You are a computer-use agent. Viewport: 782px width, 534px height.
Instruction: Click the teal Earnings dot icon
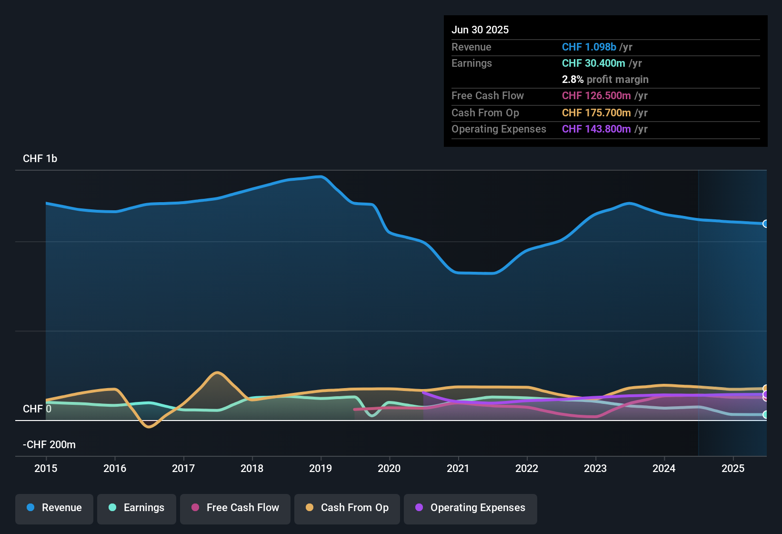pyautogui.click(x=112, y=508)
